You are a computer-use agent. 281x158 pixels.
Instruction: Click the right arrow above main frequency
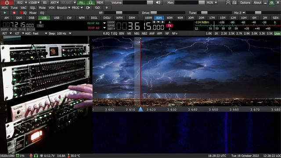162,22
